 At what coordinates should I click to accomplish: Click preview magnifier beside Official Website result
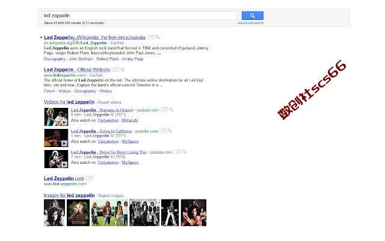click(x=123, y=69)
